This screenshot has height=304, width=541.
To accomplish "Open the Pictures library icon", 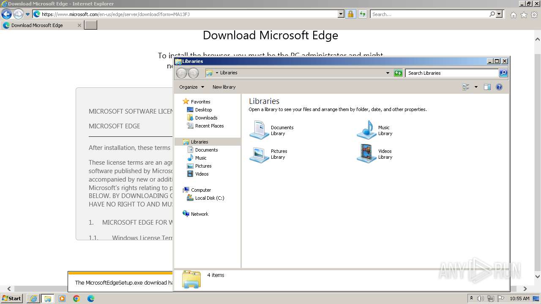I will tap(259, 154).
